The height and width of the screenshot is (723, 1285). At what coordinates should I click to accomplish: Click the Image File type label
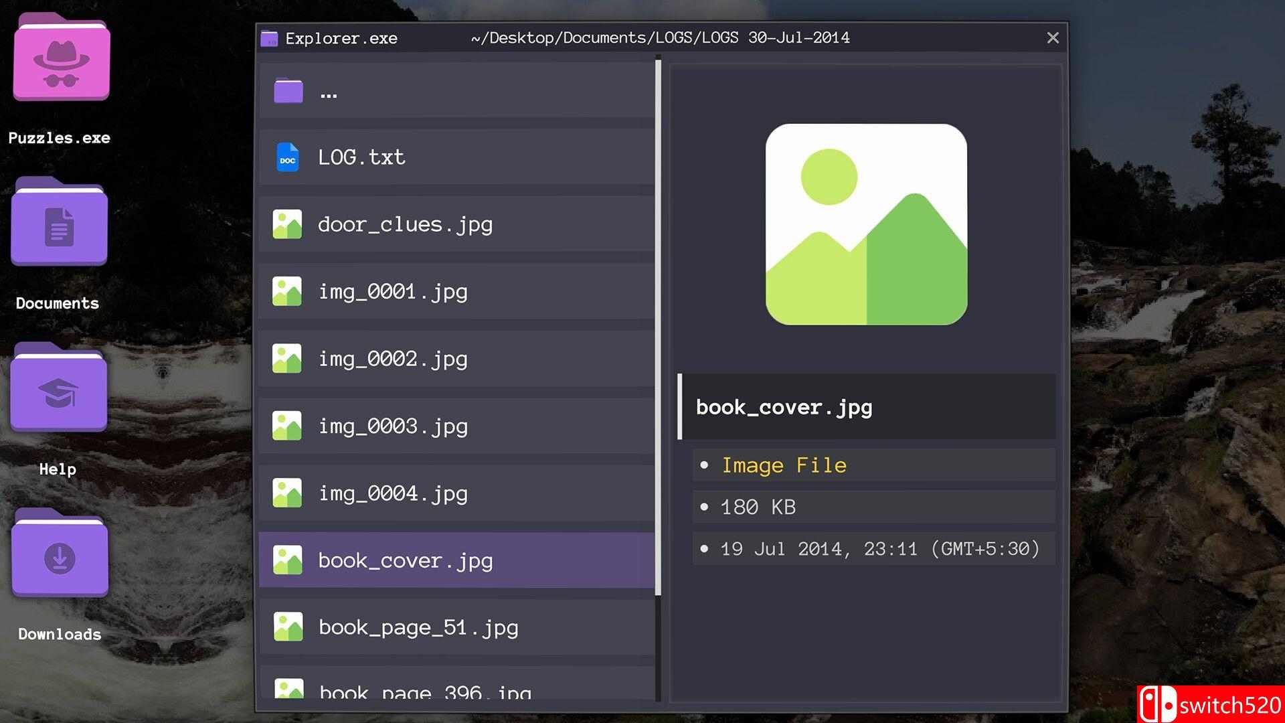click(784, 465)
